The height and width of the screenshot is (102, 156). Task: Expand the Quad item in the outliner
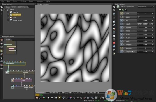click(8, 18)
